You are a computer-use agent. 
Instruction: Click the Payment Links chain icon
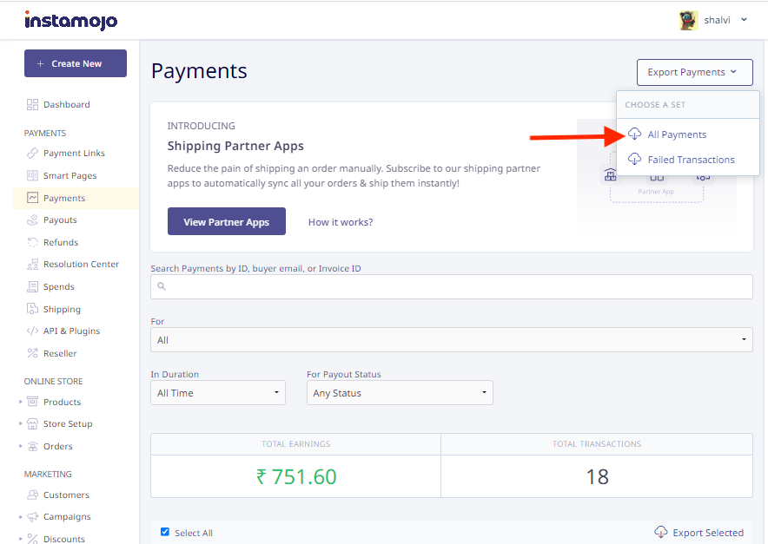coord(32,153)
